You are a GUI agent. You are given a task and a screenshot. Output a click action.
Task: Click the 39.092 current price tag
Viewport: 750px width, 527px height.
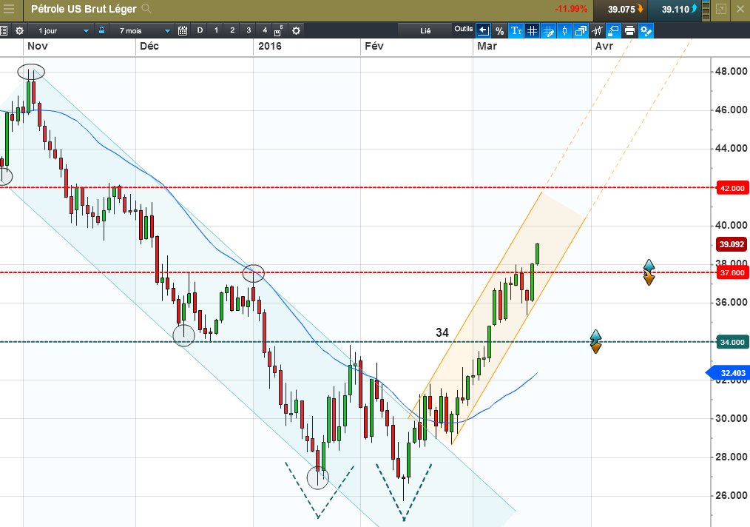(732, 244)
